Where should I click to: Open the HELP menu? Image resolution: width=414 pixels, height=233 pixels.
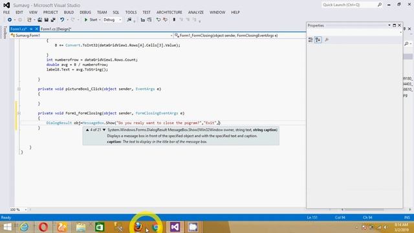[x=235, y=12]
